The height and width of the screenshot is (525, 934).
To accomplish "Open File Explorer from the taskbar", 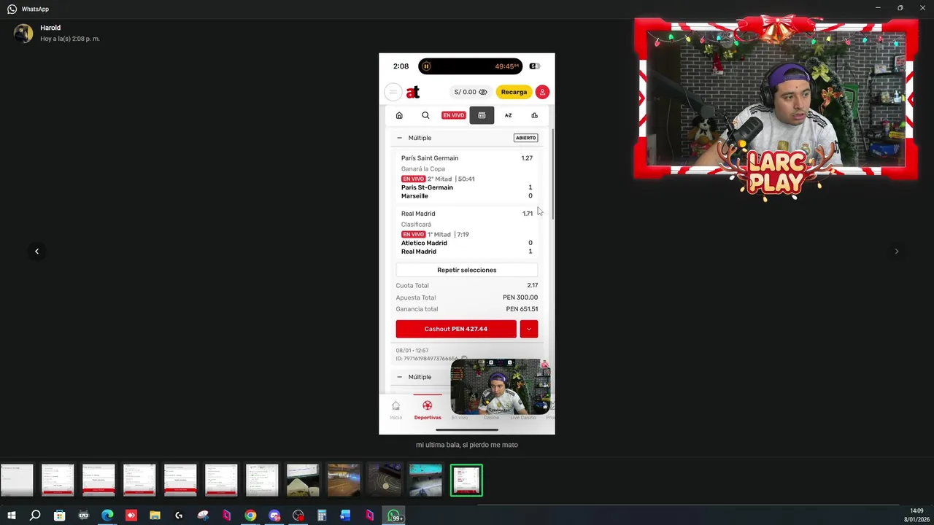I will tap(155, 516).
